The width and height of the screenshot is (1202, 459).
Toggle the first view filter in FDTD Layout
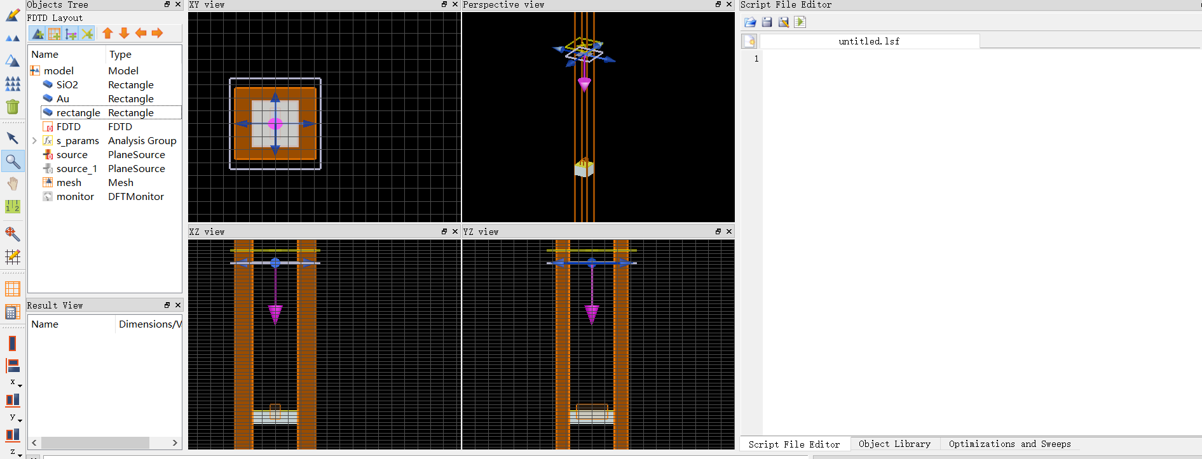tap(38, 33)
